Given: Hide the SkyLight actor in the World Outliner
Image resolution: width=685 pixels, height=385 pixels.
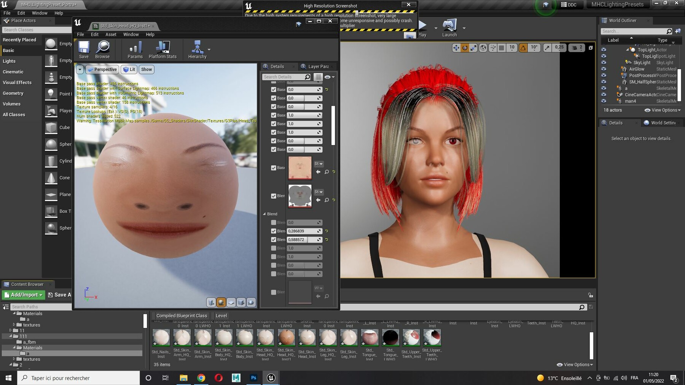Looking at the screenshot, I should point(604,62).
